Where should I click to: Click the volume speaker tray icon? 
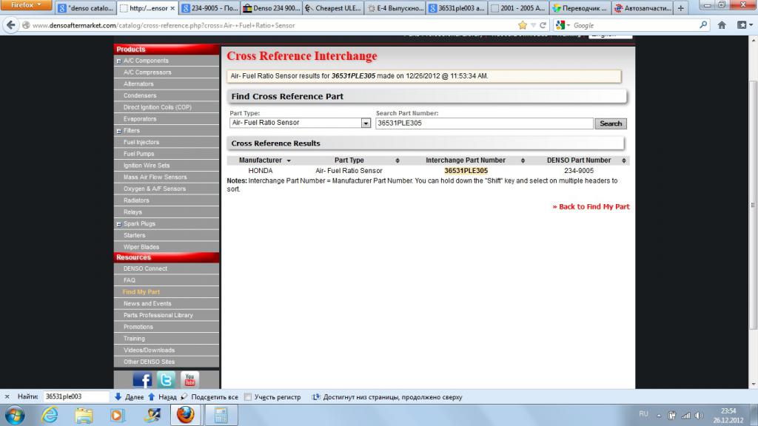tap(699, 416)
